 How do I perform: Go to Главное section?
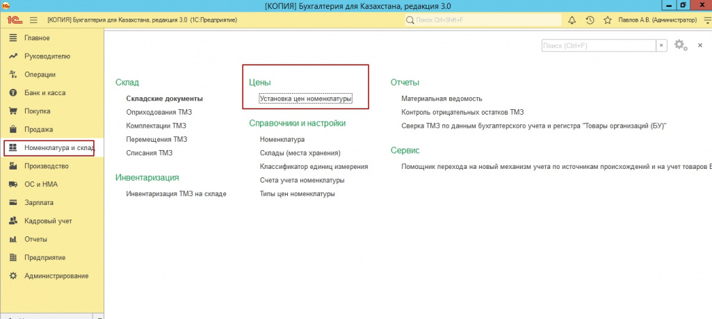38,38
